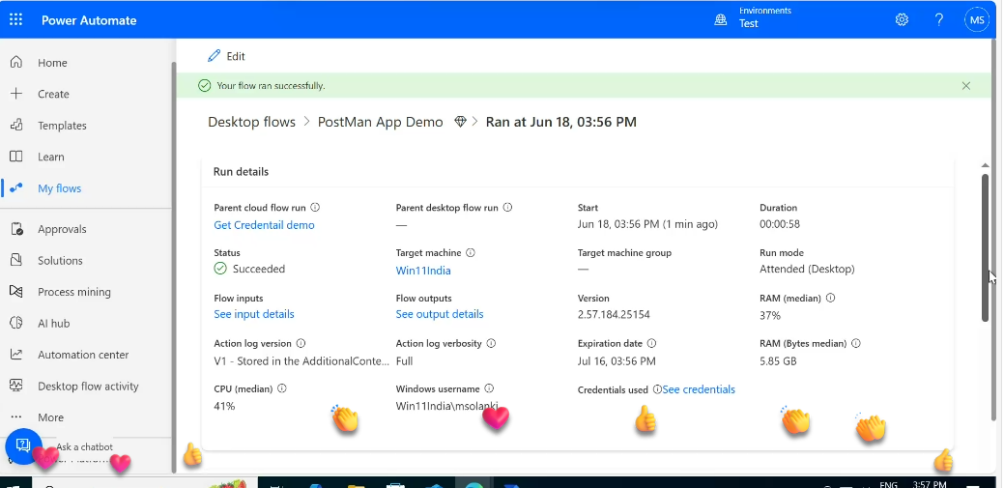Click the version 2.57.184.25154 value
The height and width of the screenshot is (488, 1004).
[x=614, y=314]
